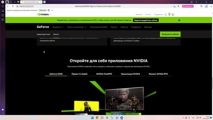213x120 pixels.
Task: Click the yellow Cyberpunk laptop image
Action: click(x=87, y=106)
